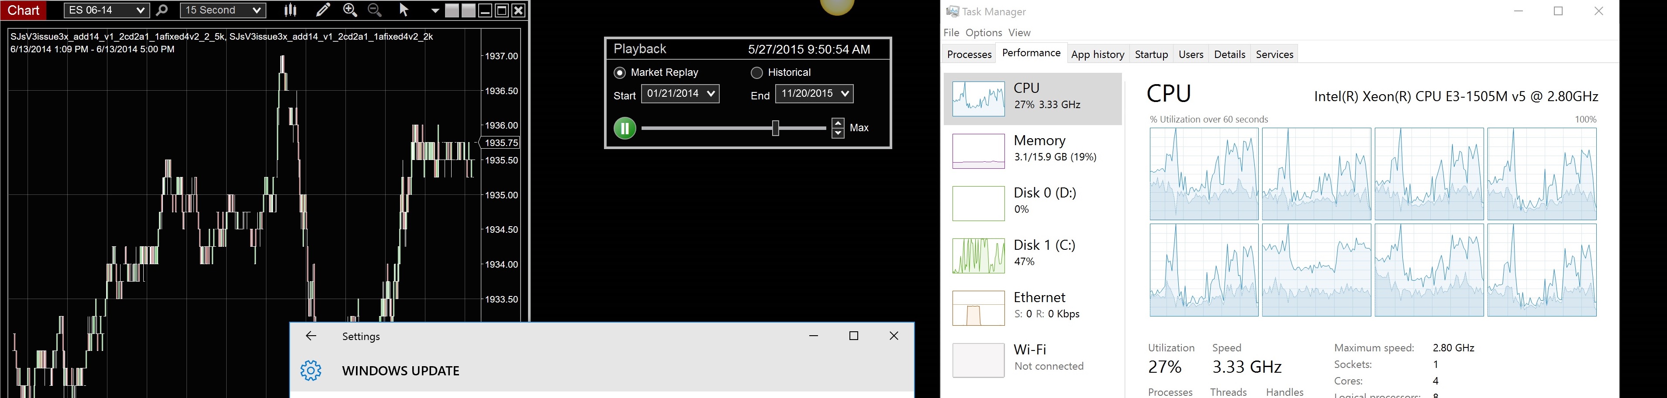Select the Market Replay radio button
This screenshot has width=1667, height=398.
pyautogui.click(x=620, y=72)
